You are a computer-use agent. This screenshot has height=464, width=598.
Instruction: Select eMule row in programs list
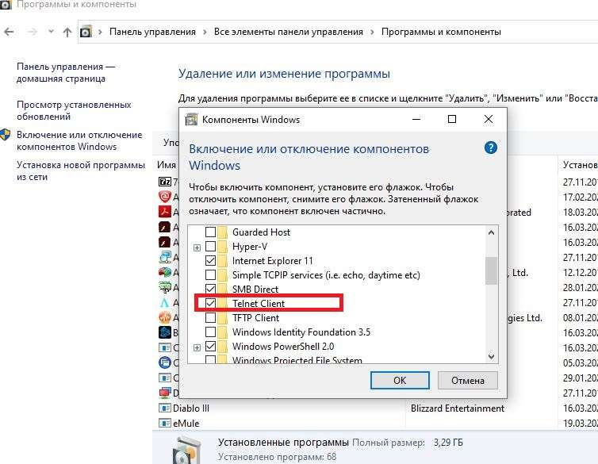pyautogui.click(x=375, y=424)
